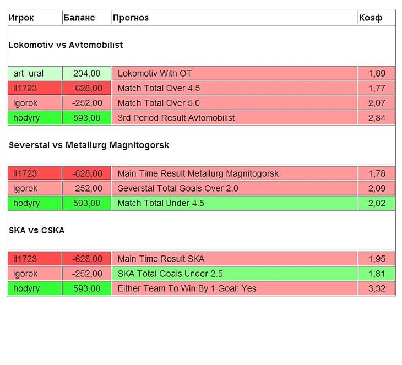The height and width of the screenshot is (365, 402).
Task: Select the Match Total Over 4.5 prediction
Action: click(x=159, y=88)
